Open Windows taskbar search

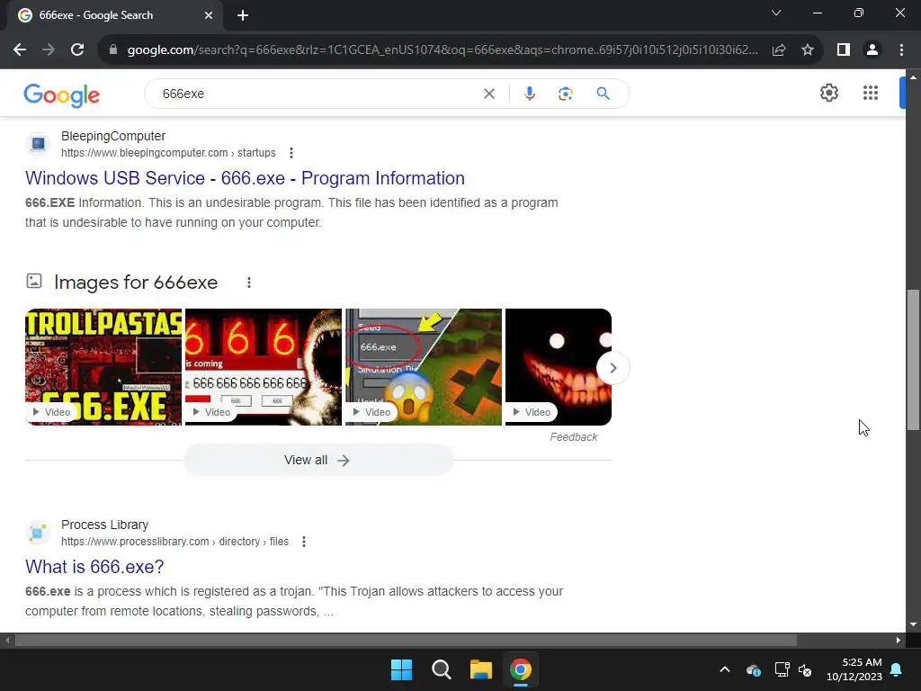pyautogui.click(x=441, y=669)
